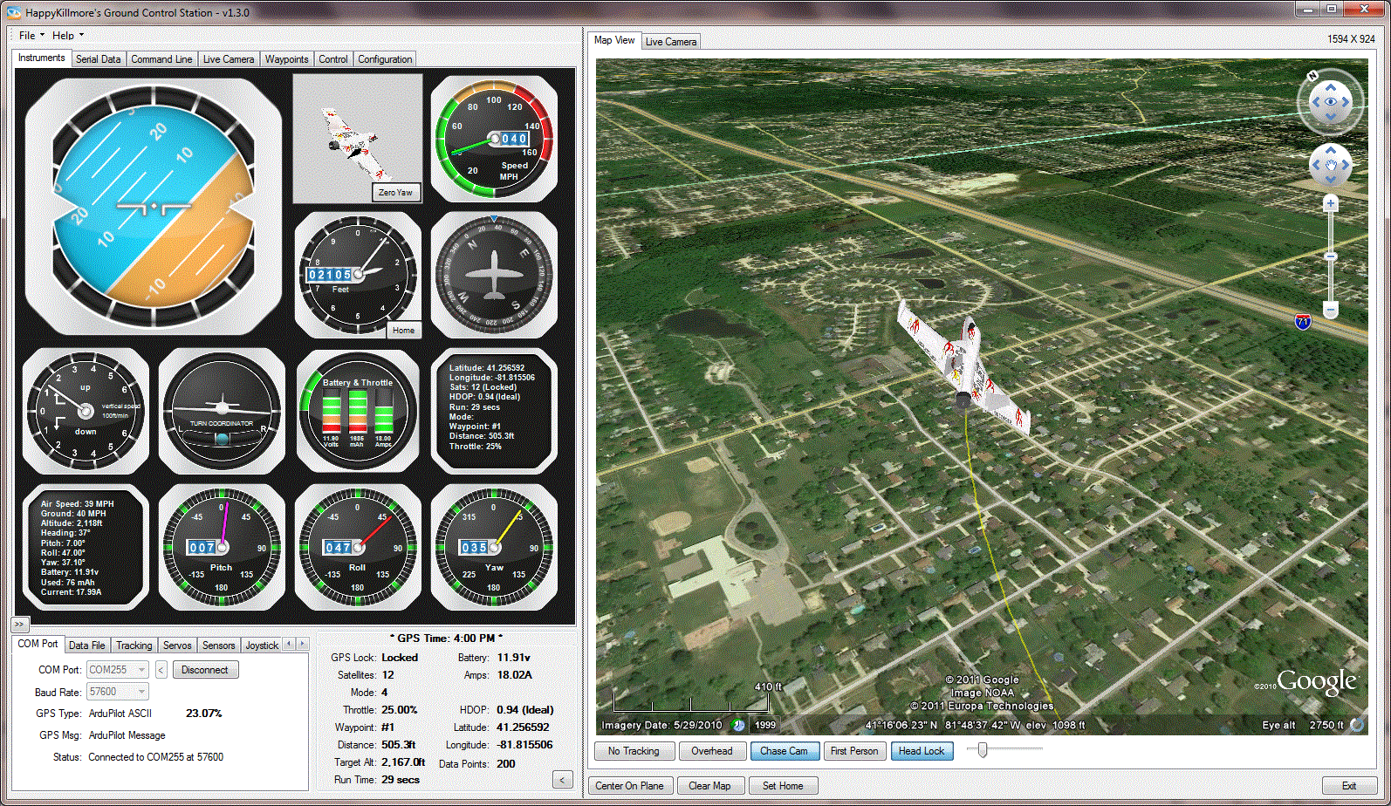Click the Google Earth look-around compass control
The height and width of the screenshot is (806, 1391).
[1330, 102]
